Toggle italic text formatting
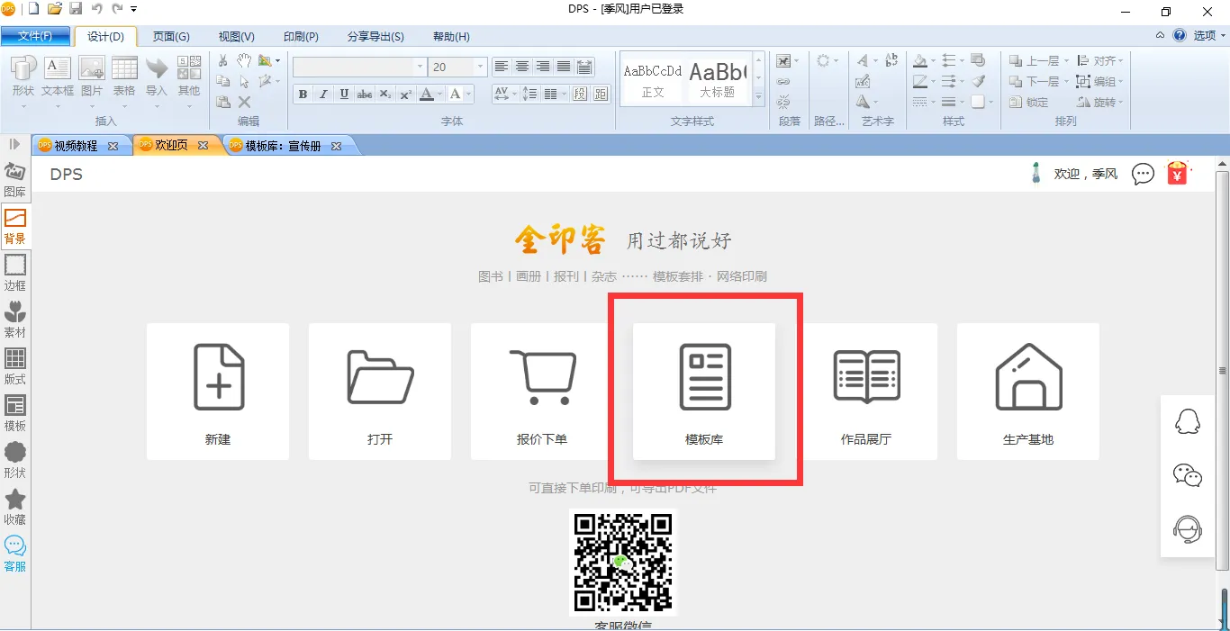1230x631 pixels. [323, 95]
